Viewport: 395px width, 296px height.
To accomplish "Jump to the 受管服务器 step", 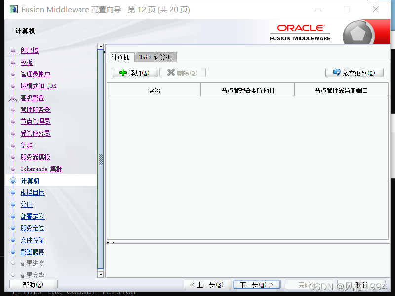I will [x=36, y=133].
